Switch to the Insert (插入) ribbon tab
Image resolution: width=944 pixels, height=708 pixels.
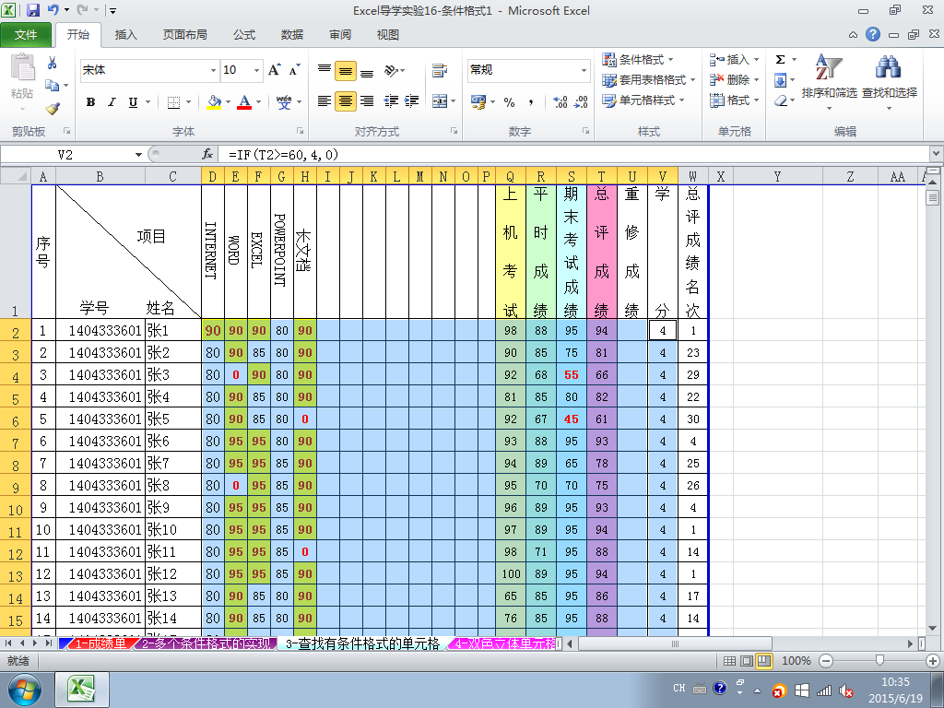pos(125,35)
